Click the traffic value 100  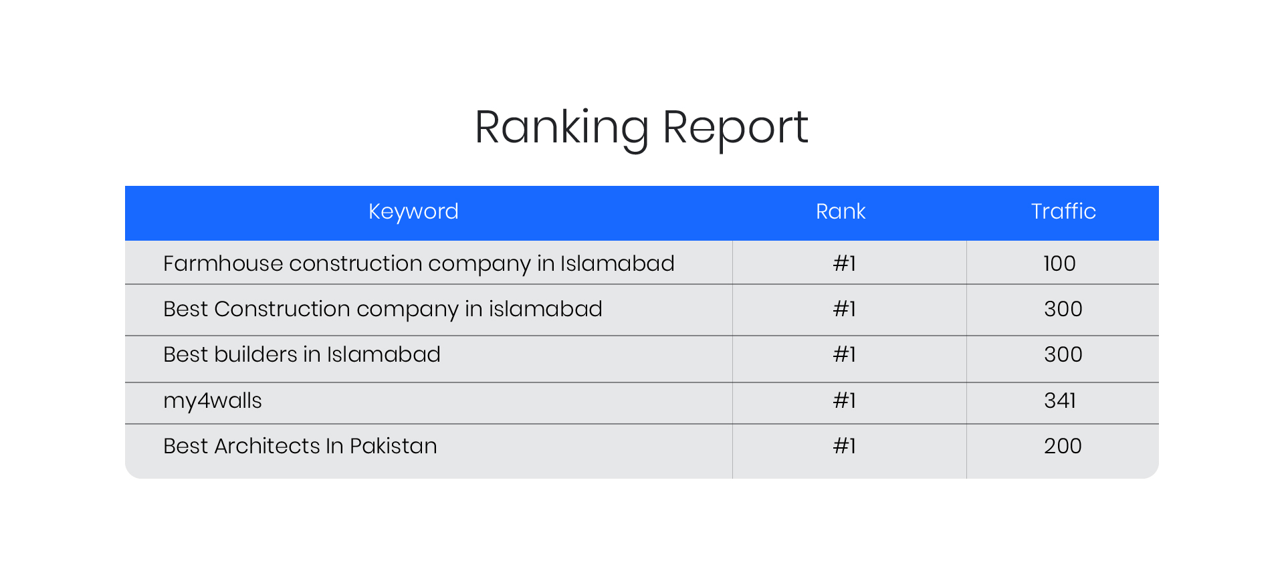point(1059,263)
